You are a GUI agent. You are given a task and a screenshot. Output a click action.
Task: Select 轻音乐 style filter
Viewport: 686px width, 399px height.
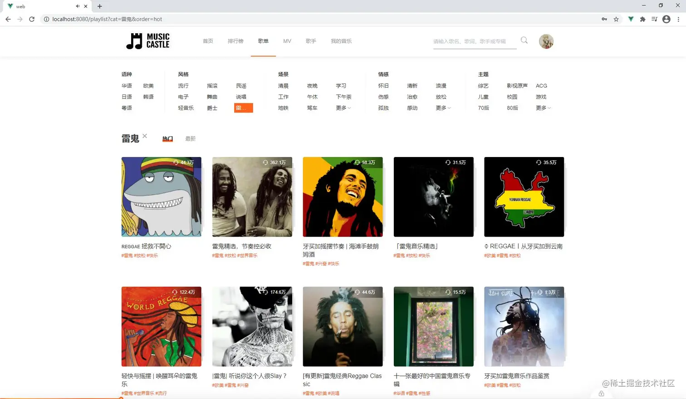186,108
